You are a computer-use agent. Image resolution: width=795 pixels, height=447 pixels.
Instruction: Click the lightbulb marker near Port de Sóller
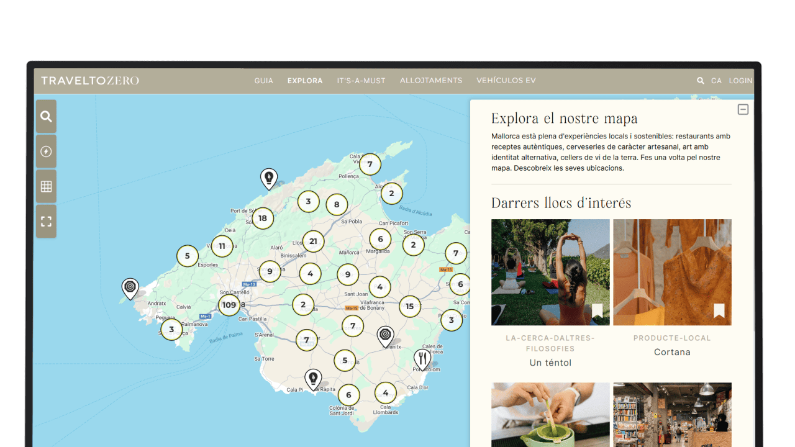point(268,179)
